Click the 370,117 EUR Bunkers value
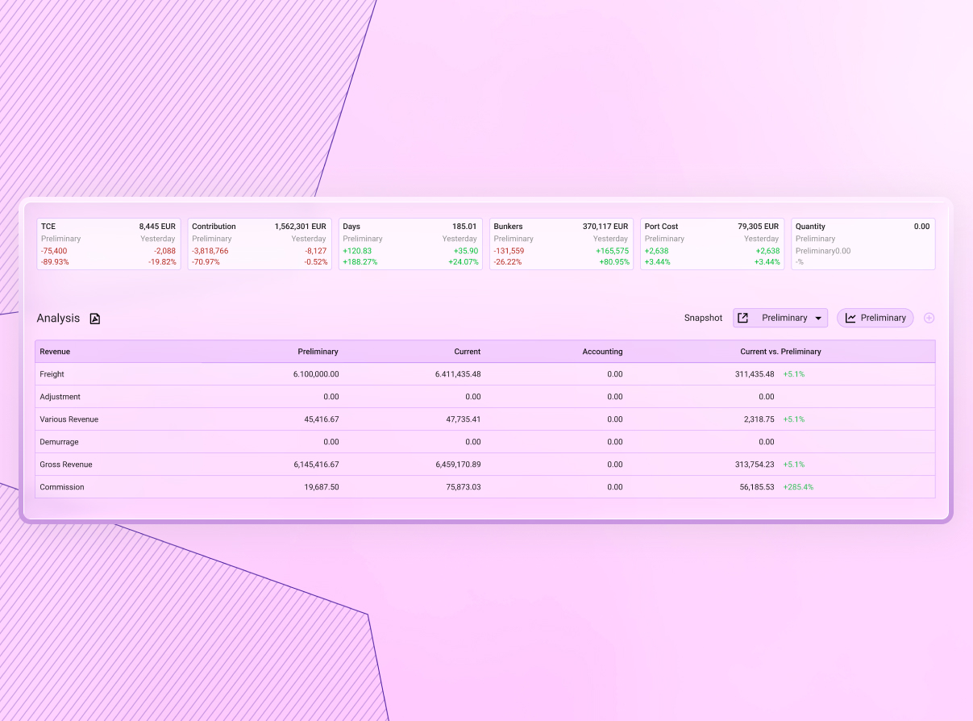Screen dimensions: 973x721 pyautogui.click(x=605, y=227)
